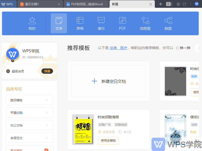Viewport: 202px width, 151px height.
Task: Switch to the 表格 (Spreadsheet) module
Action: [80, 23]
